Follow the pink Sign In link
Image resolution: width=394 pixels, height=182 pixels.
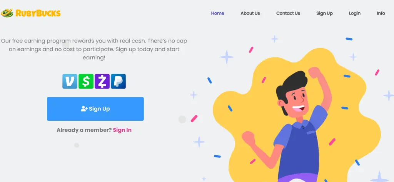[x=122, y=130]
